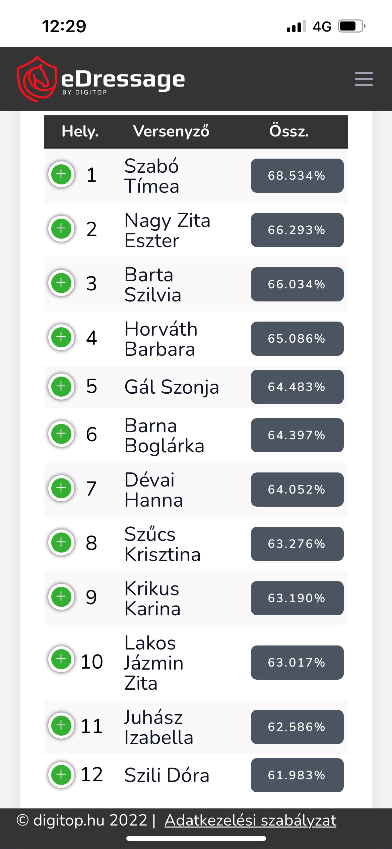Click green plus beside Barna Boglárka
The width and height of the screenshot is (392, 849).
[61, 434]
